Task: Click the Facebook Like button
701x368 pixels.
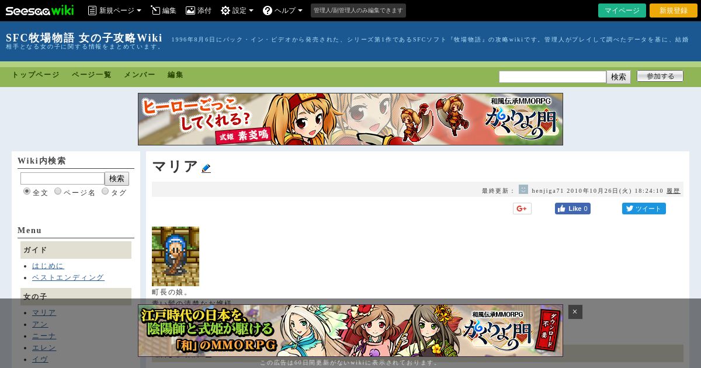Action: coord(572,209)
